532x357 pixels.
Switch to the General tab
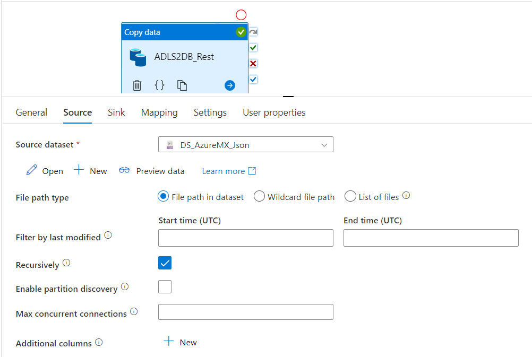click(31, 112)
